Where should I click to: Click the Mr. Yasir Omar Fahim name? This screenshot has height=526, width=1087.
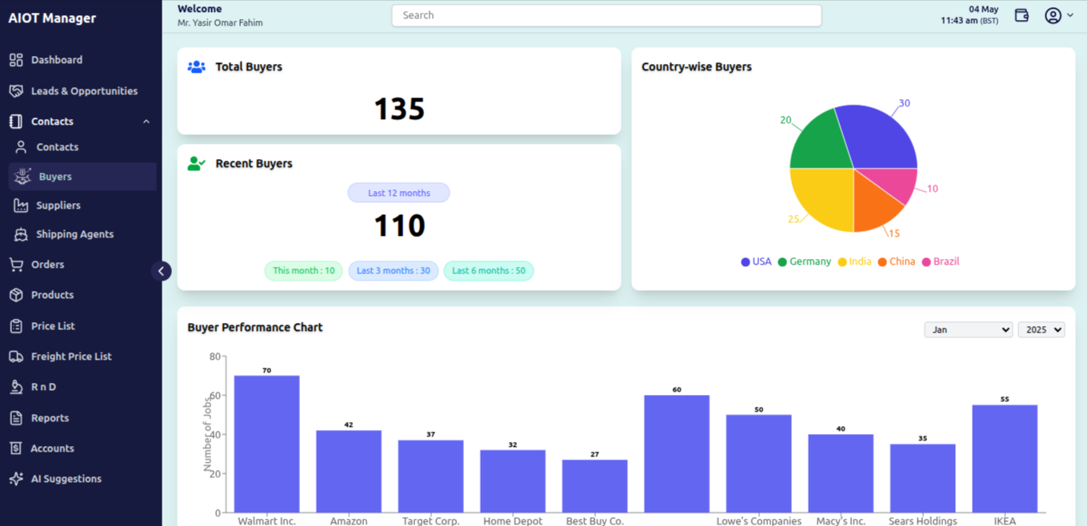tap(220, 23)
